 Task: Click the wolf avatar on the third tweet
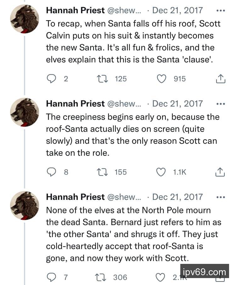[25, 205]
